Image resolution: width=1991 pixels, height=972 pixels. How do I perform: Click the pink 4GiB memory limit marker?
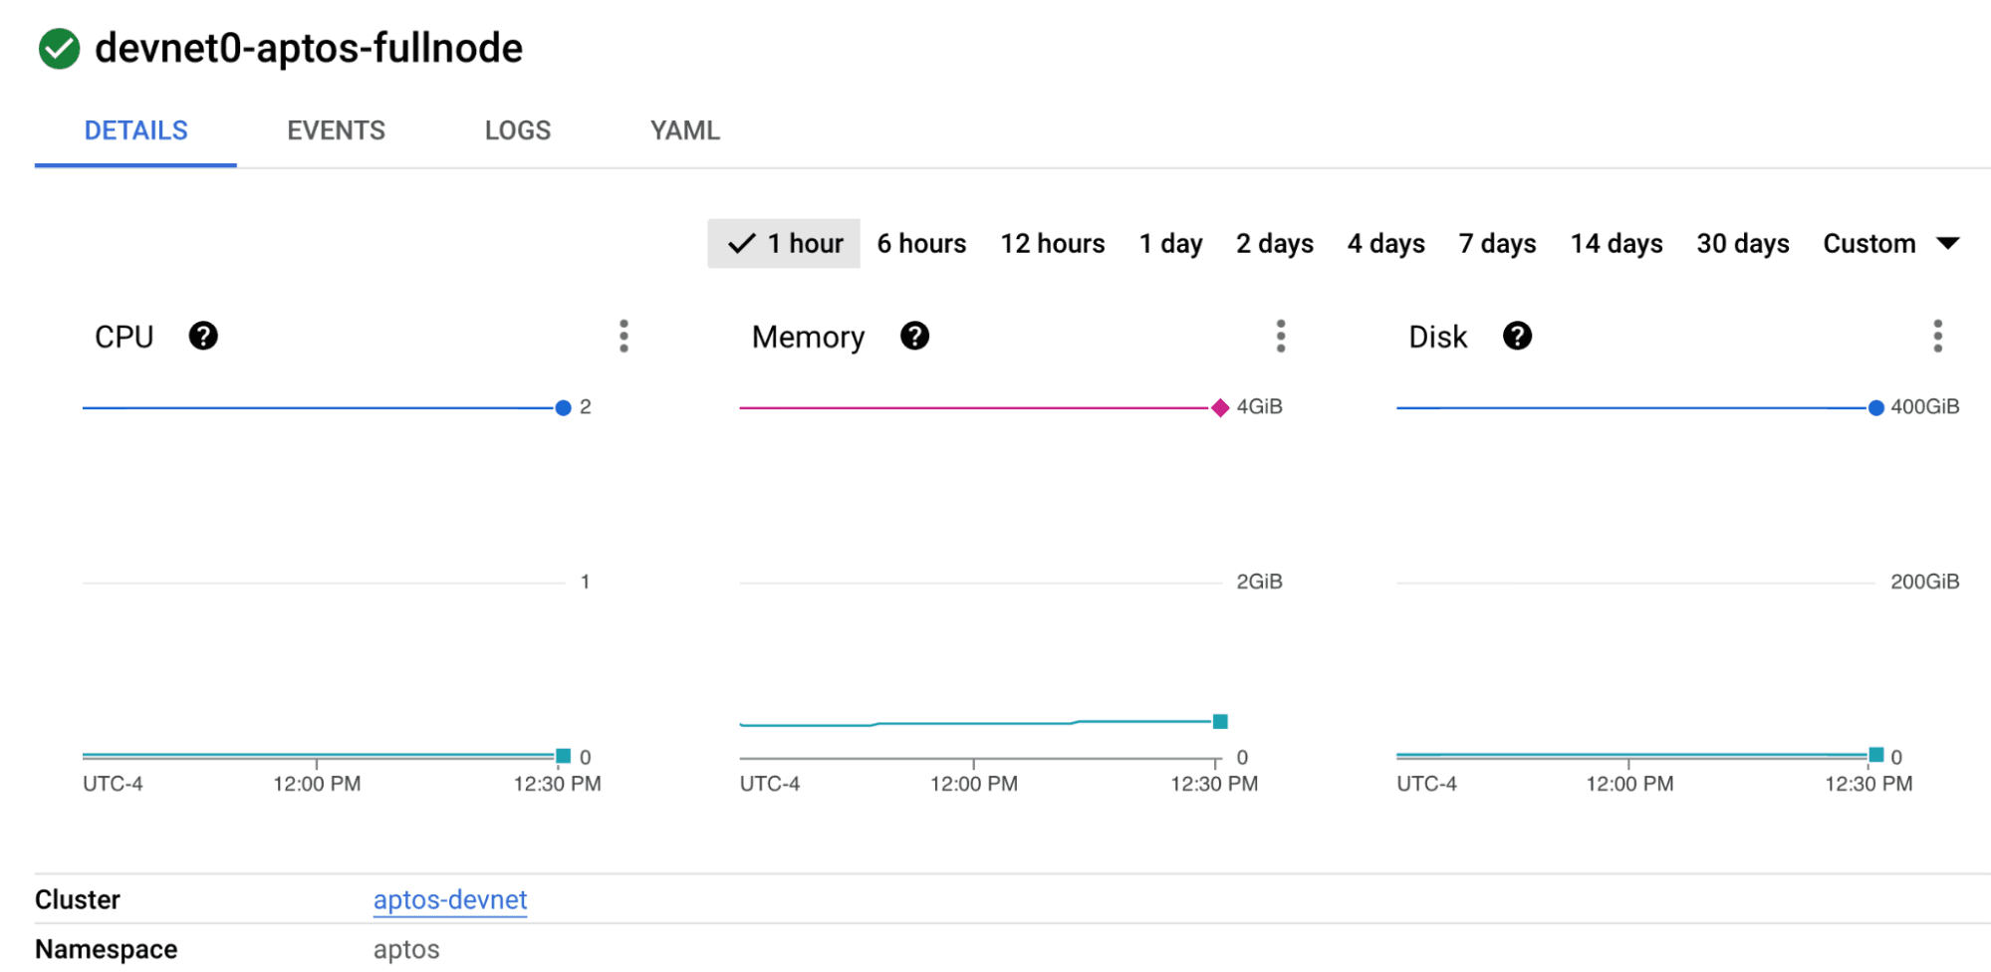point(1219,406)
